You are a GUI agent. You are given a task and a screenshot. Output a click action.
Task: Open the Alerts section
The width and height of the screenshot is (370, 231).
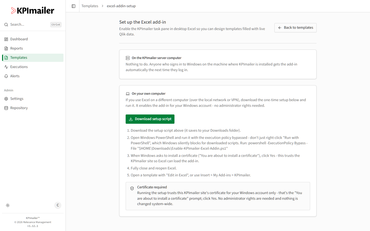[33, 76]
